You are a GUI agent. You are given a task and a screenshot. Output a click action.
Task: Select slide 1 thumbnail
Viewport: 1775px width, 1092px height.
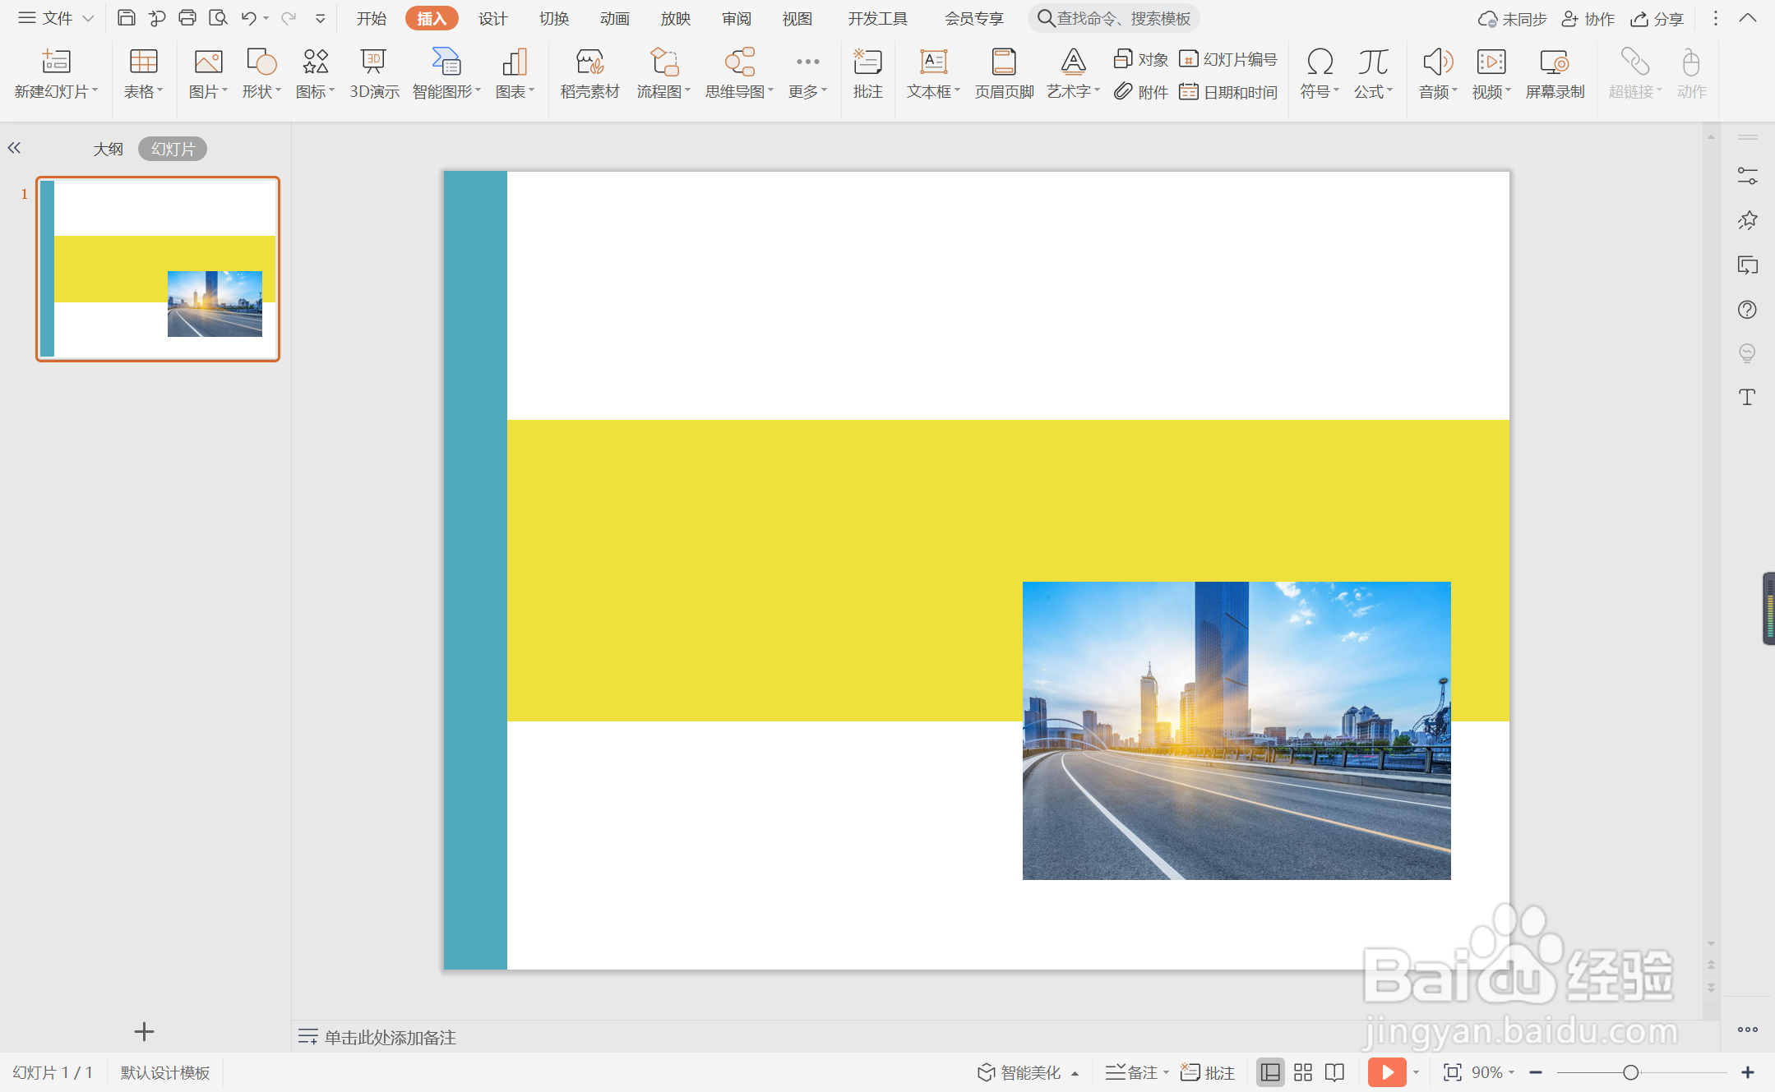pyautogui.click(x=158, y=269)
